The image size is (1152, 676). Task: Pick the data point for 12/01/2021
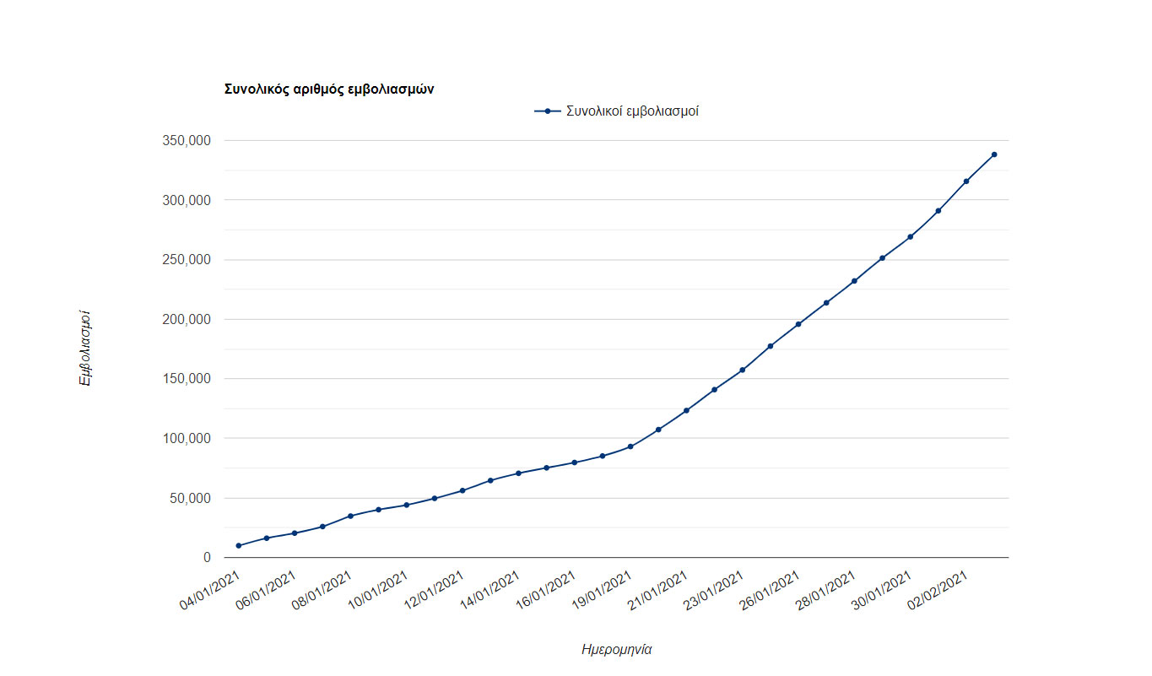pyautogui.click(x=462, y=490)
